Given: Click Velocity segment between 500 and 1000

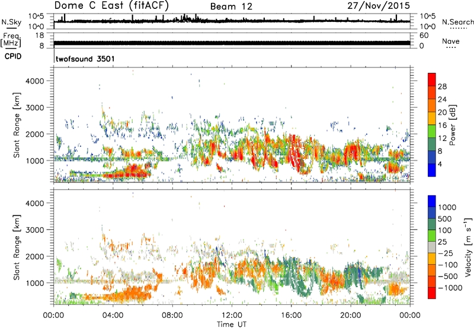Looking at the screenshot, I should [x=432, y=213].
